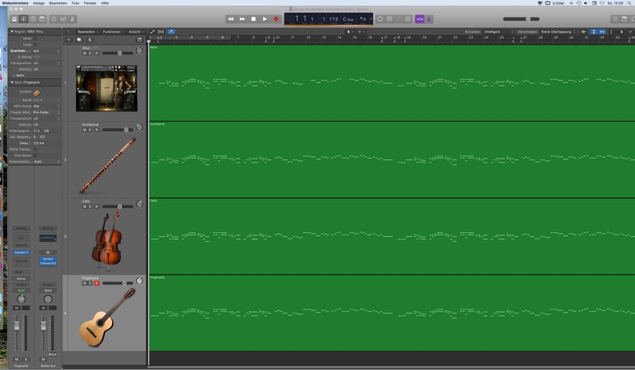Screen dimensions: 635x370
Task: Tick the Mute checkbox in Region inspector
Action: 35,38
